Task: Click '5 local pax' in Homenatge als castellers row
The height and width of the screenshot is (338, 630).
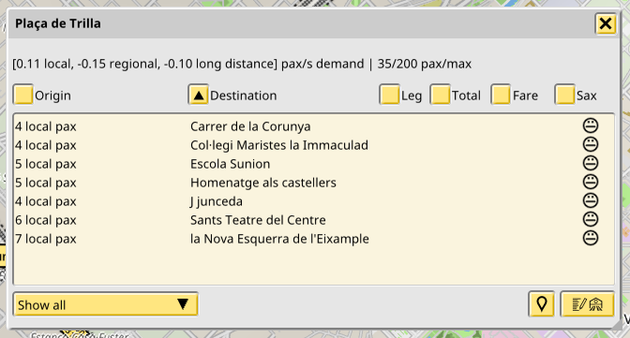Action: coord(46,183)
